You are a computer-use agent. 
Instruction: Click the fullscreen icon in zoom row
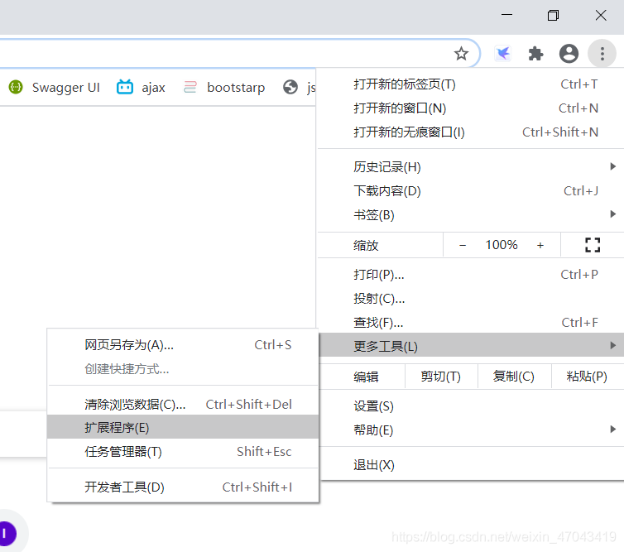[x=593, y=245]
